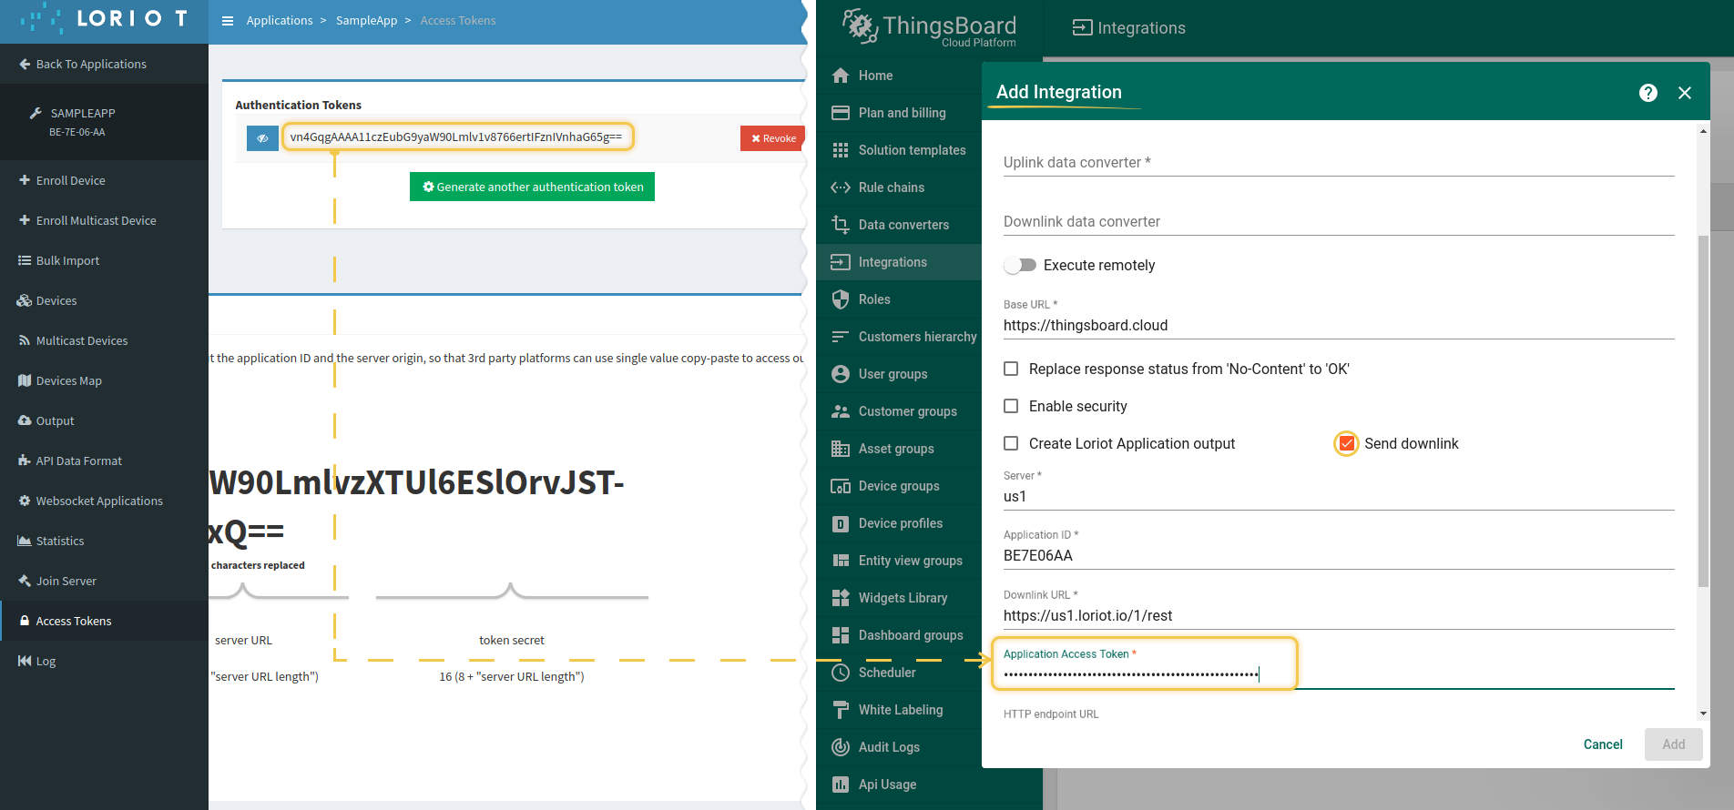Image resolution: width=1734 pixels, height=810 pixels.
Task: Open the Downlink data converter dropdown
Action: pos(1338,222)
